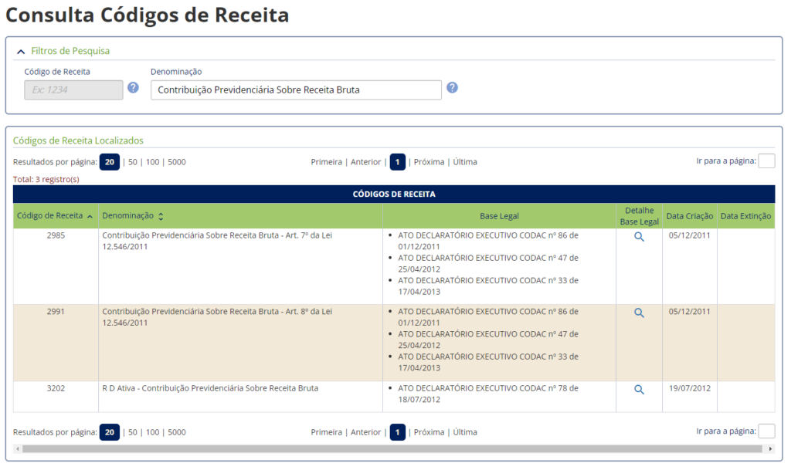The image size is (791, 470).
Task: Click right arrow of horizontal scrollbar
Action: point(769,448)
